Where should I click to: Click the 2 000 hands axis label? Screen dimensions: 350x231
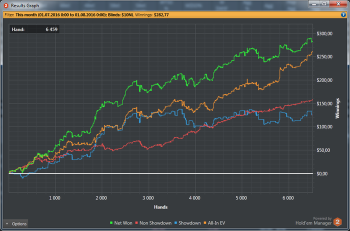pyautogui.click(x=101, y=198)
